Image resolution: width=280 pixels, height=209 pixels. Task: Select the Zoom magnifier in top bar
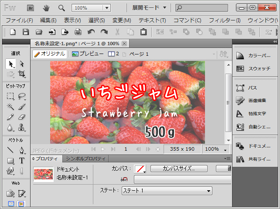click(x=61, y=8)
